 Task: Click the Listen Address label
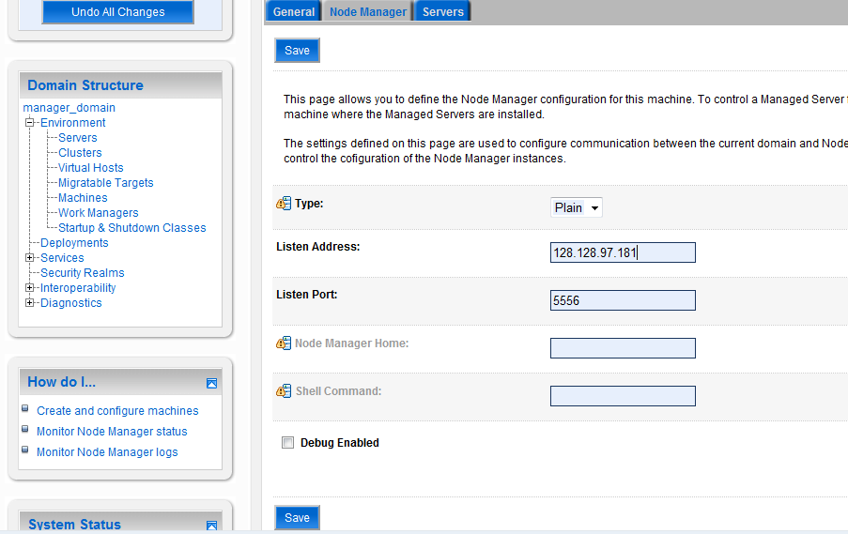coord(318,247)
